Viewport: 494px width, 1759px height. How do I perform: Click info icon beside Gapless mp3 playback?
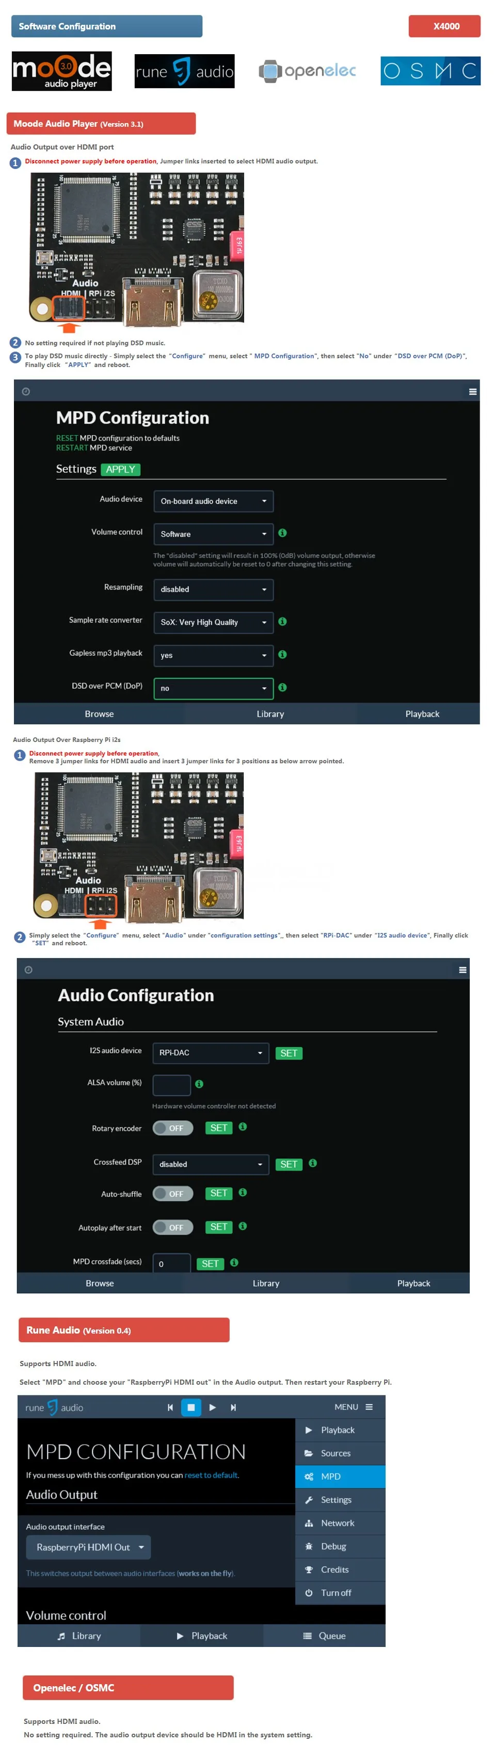click(x=282, y=654)
